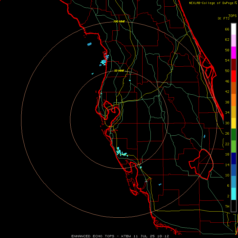Screen dimensions: 238x238
Task: Click the black TH threshold swatch
Action: point(234,206)
